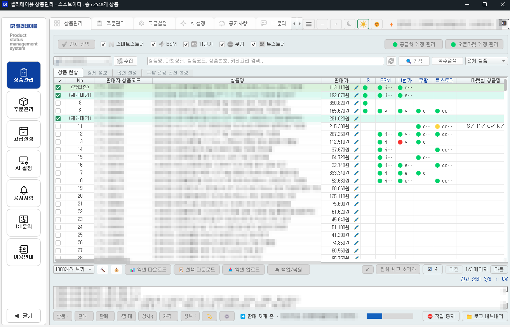
Task: Open the 쿠팡 전용 옵션 설정 sub-tab
Action: (167, 73)
